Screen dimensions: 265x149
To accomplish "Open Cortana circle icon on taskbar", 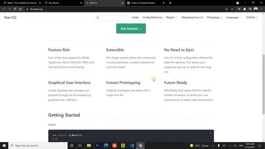I will tap(72, 145).
